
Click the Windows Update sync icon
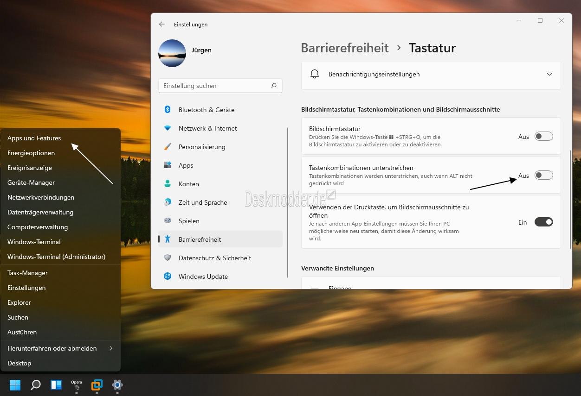(168, 277)
